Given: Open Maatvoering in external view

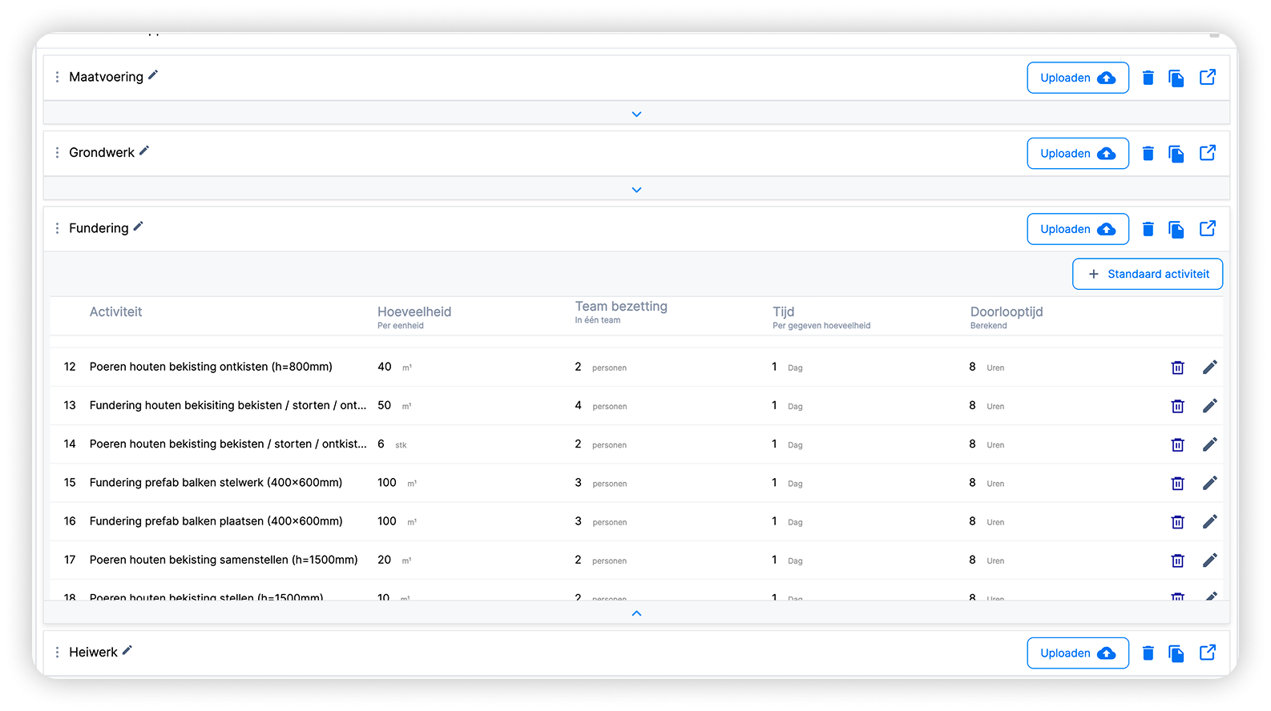Looking at the screenshot, I should pos(1208,77).
